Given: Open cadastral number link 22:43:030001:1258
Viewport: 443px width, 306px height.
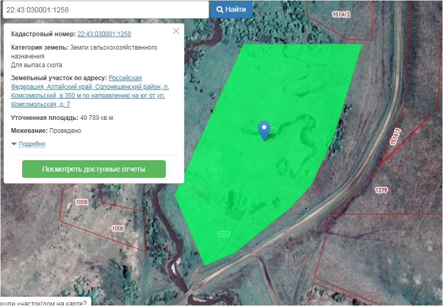Looking at the screenshot, I should click(x=104, y=34).
